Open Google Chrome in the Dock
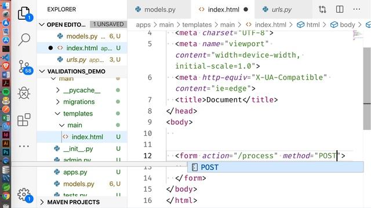This screenshot has width=371, height=208. (6, 196)
